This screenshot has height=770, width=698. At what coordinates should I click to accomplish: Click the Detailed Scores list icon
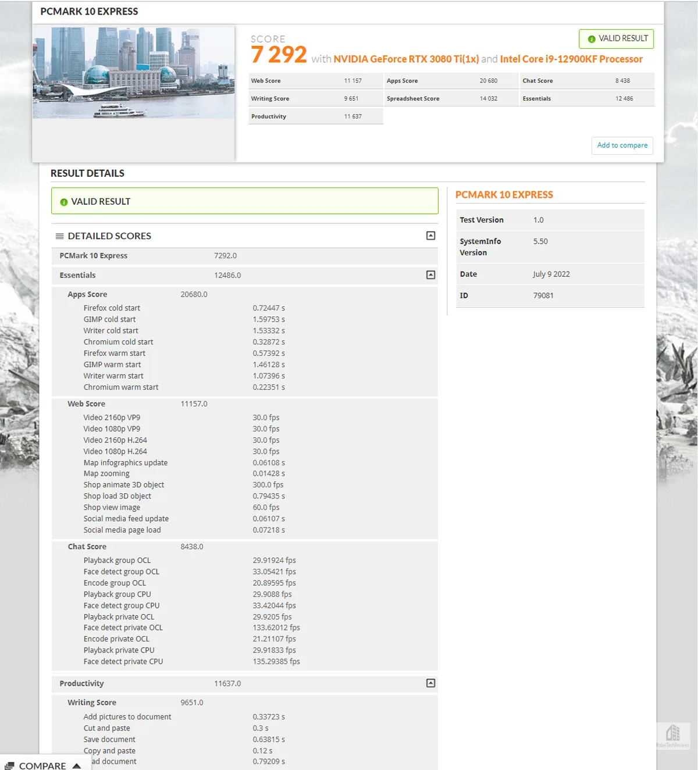(59, 236)
